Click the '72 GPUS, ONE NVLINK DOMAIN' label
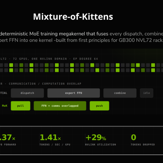The width and height of the screenshot is (163, 163). tap(40, 59)
